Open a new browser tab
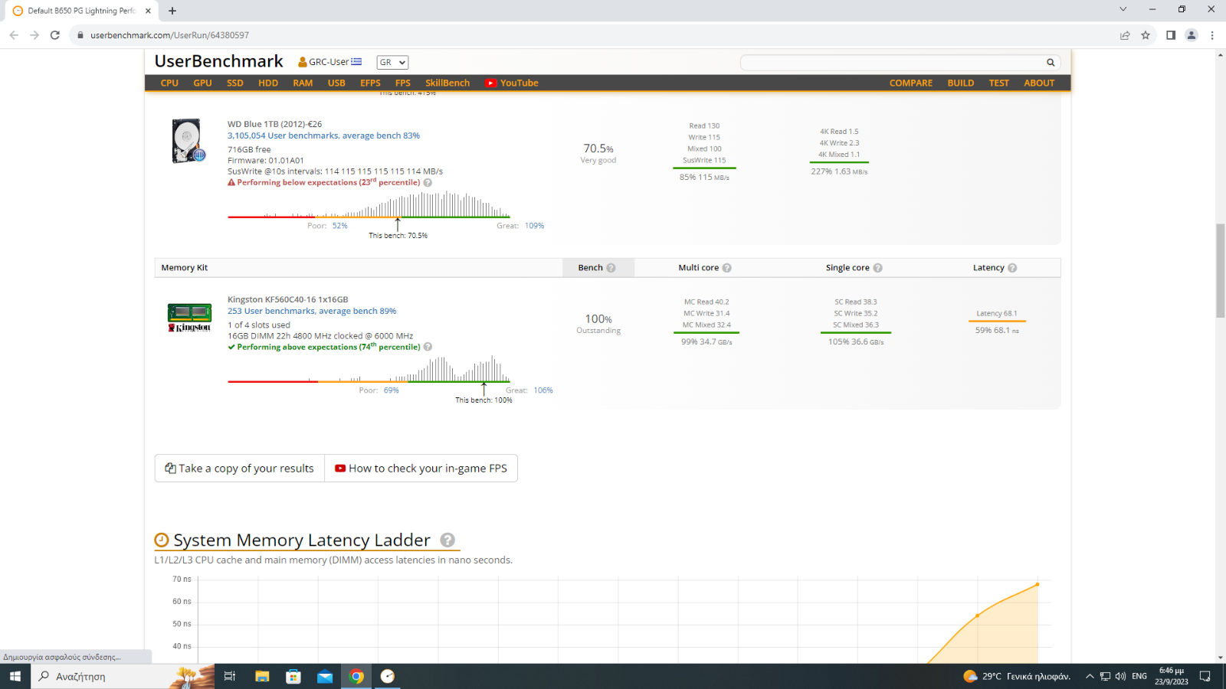The image size is (1226, 689). [x=172, y=11]
